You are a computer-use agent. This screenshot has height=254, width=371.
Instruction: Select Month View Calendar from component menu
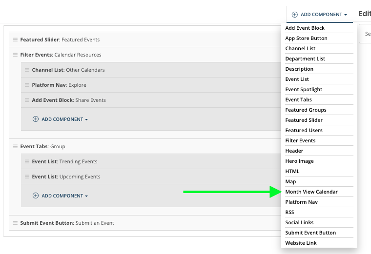(311, 192)
